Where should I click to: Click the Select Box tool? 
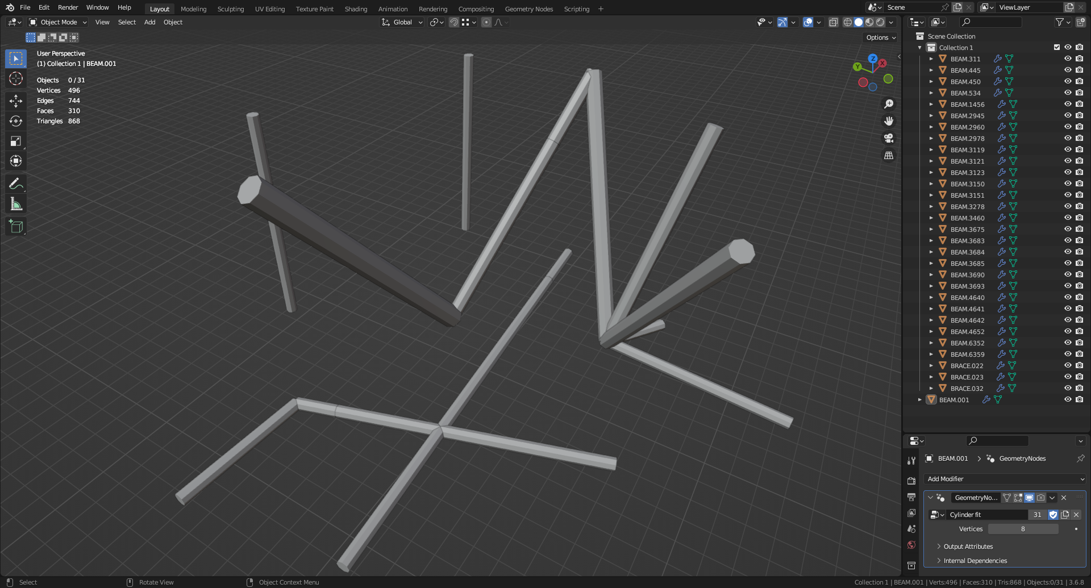pyautogui.click(x=16, y=59)
